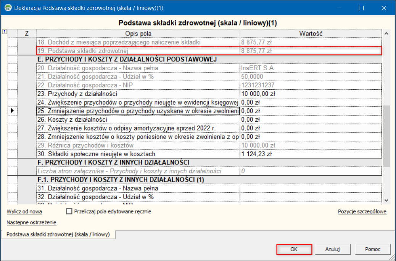Viewport: 396px width, 261px height.
Task: Close the declaration window
Action: 384,8
